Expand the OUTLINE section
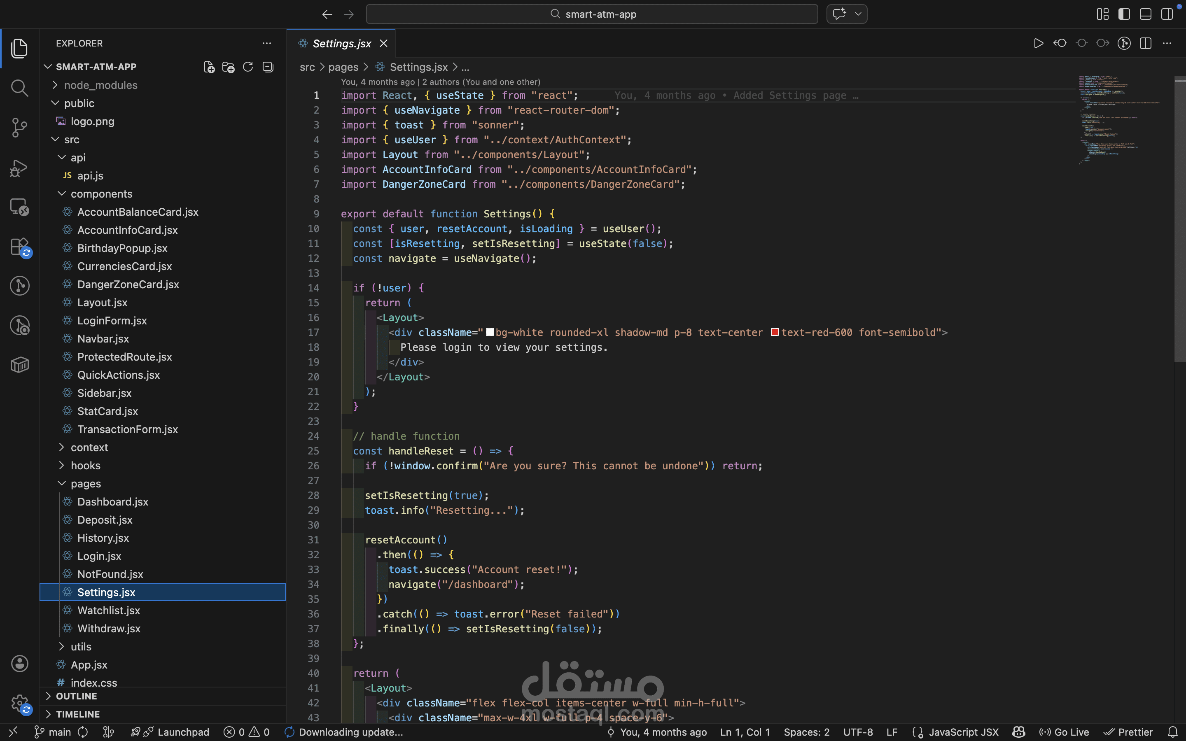Viewport: 1186px width, 741px height. (x=76, y=696)
